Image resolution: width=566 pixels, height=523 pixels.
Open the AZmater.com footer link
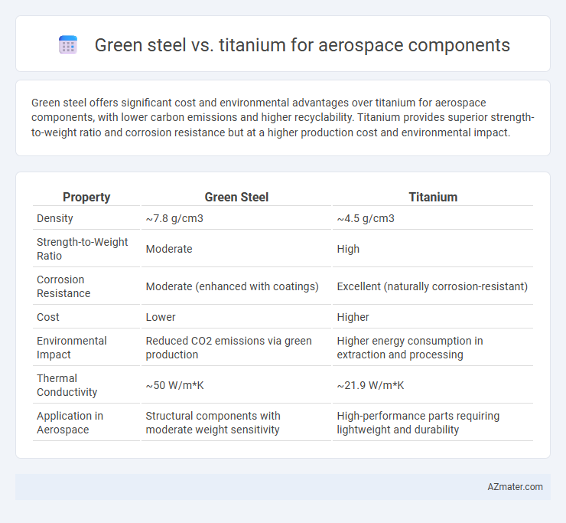(515, 487)
